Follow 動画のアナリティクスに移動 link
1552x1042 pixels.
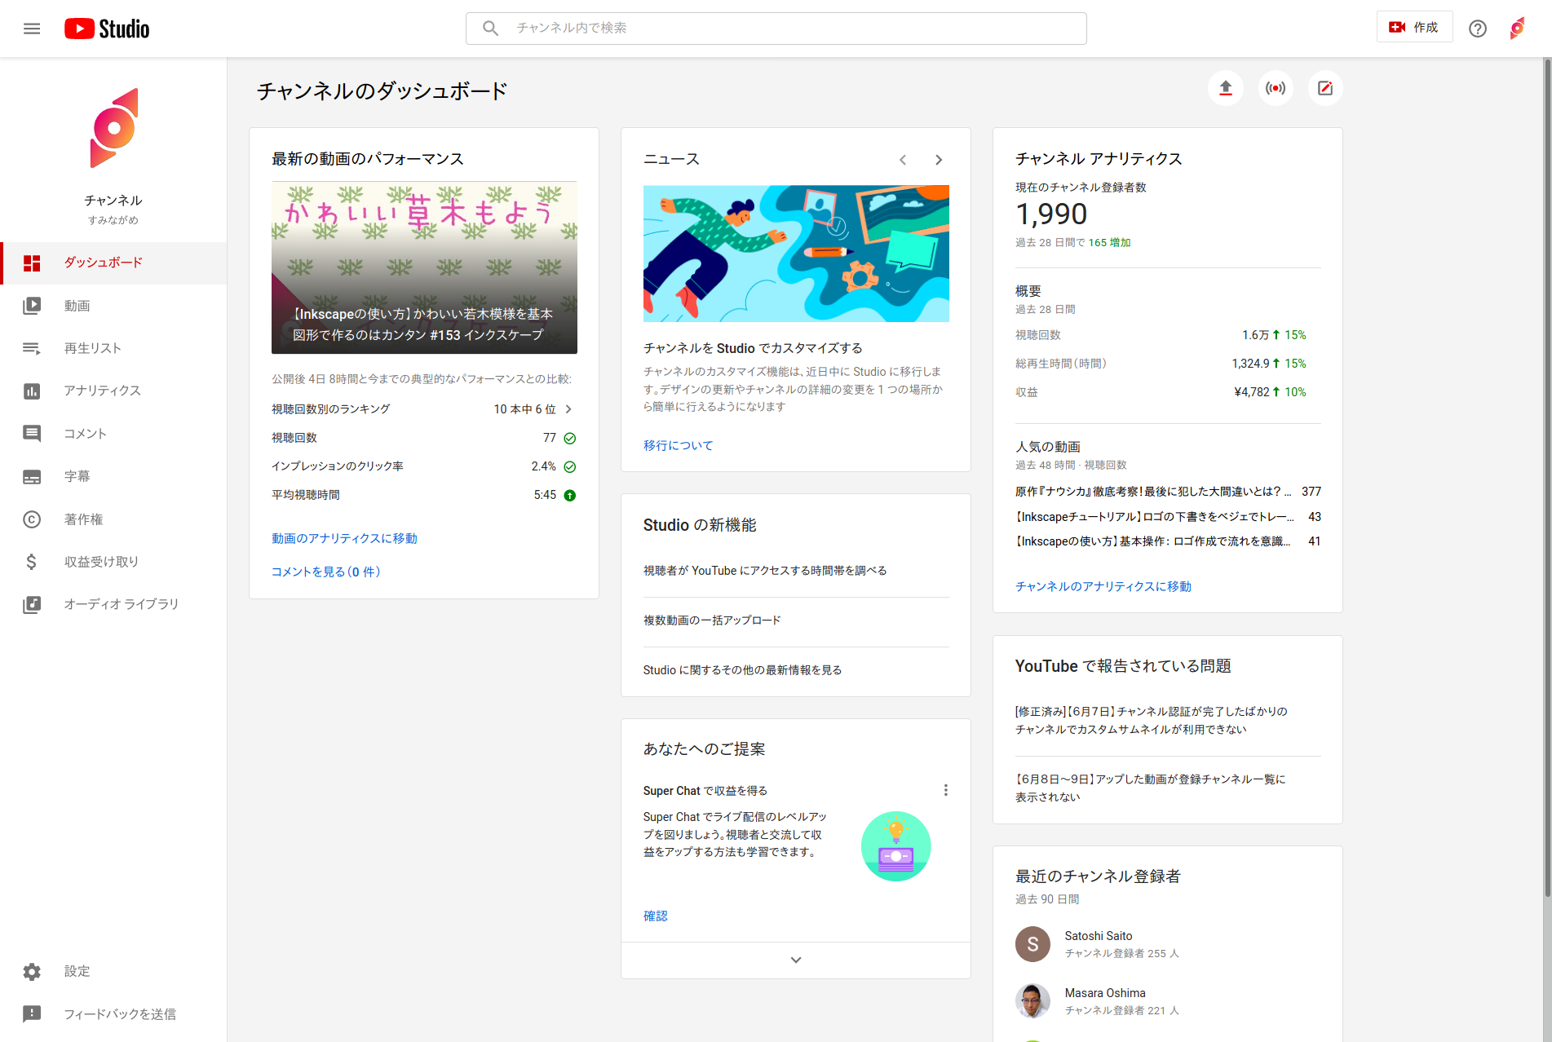[x=344, y=538]
